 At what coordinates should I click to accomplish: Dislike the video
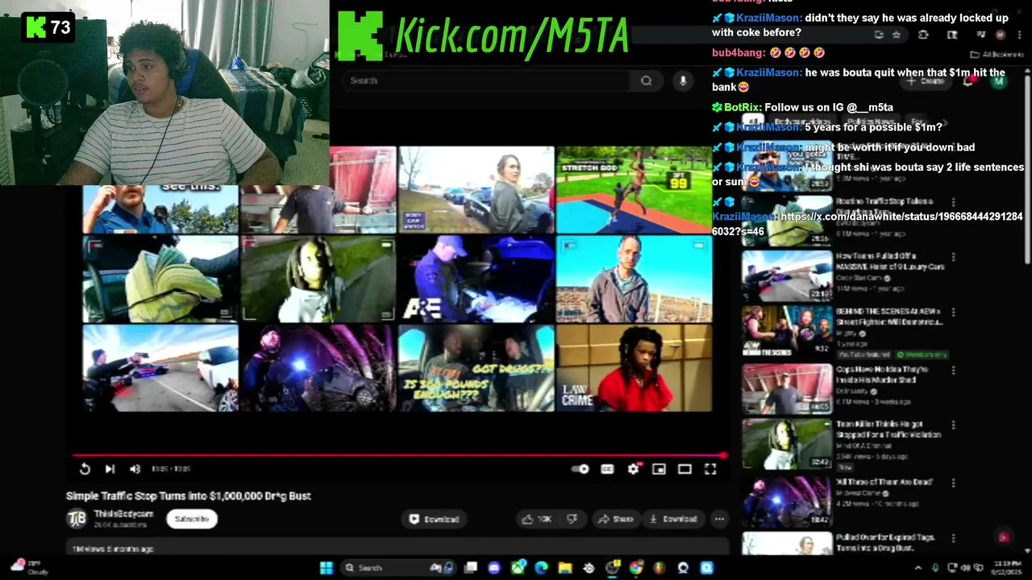(x=572, y=519)
